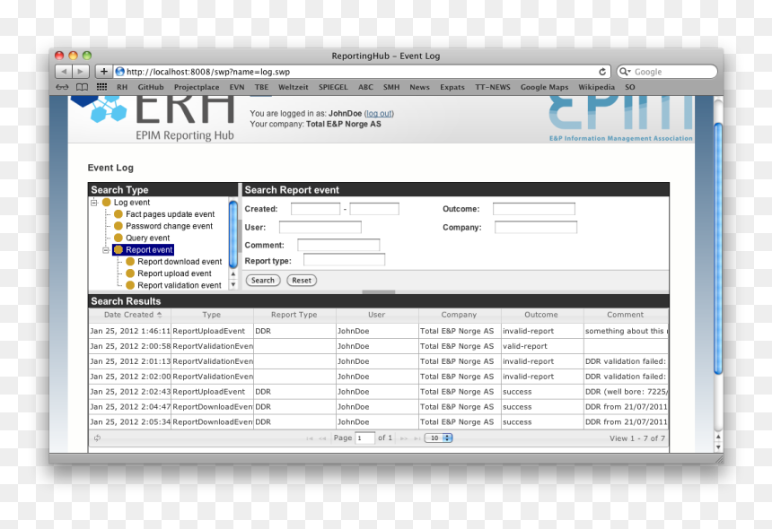Select Report validation event
772x529 pixels.
click(180, 285)
